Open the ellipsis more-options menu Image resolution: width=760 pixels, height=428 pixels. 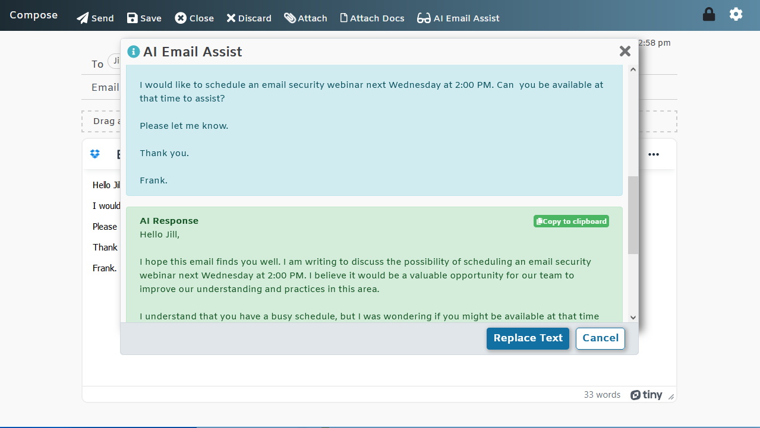pyautogui.click(x=654, y=154)
